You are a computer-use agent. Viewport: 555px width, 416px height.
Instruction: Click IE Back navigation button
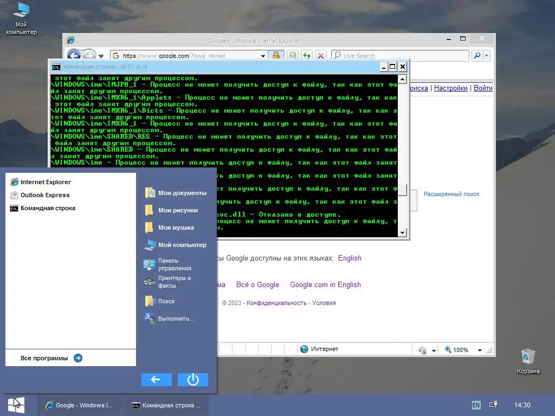click(x=74, y=55)
